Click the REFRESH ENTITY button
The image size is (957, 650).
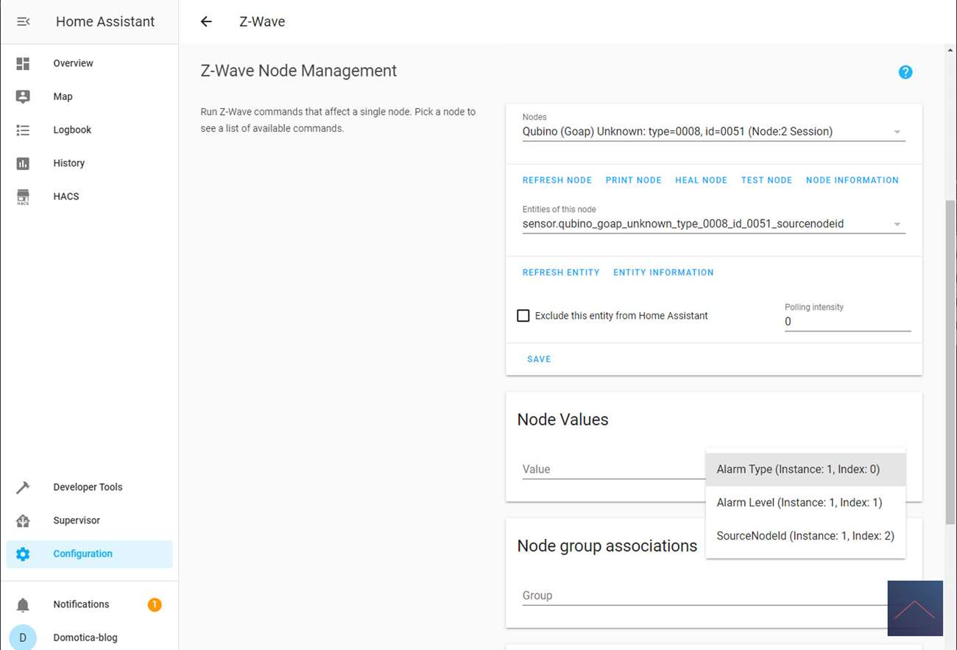[x=560, y=272]
